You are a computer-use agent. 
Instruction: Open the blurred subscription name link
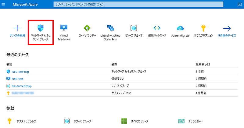(x=23, y=93)
